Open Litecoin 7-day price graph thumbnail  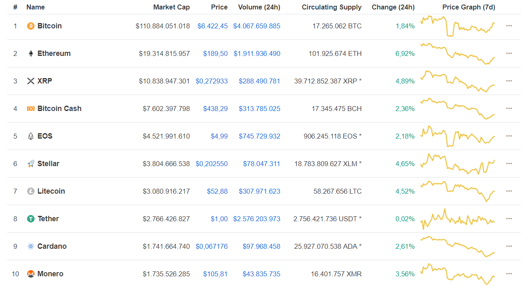point(457,191)
